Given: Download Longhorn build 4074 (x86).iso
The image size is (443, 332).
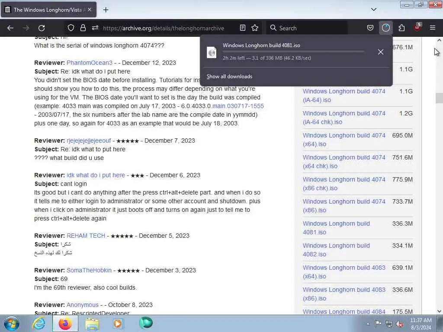Looking at the screenshot, I should pyautogui.click(x=344, y=205).
